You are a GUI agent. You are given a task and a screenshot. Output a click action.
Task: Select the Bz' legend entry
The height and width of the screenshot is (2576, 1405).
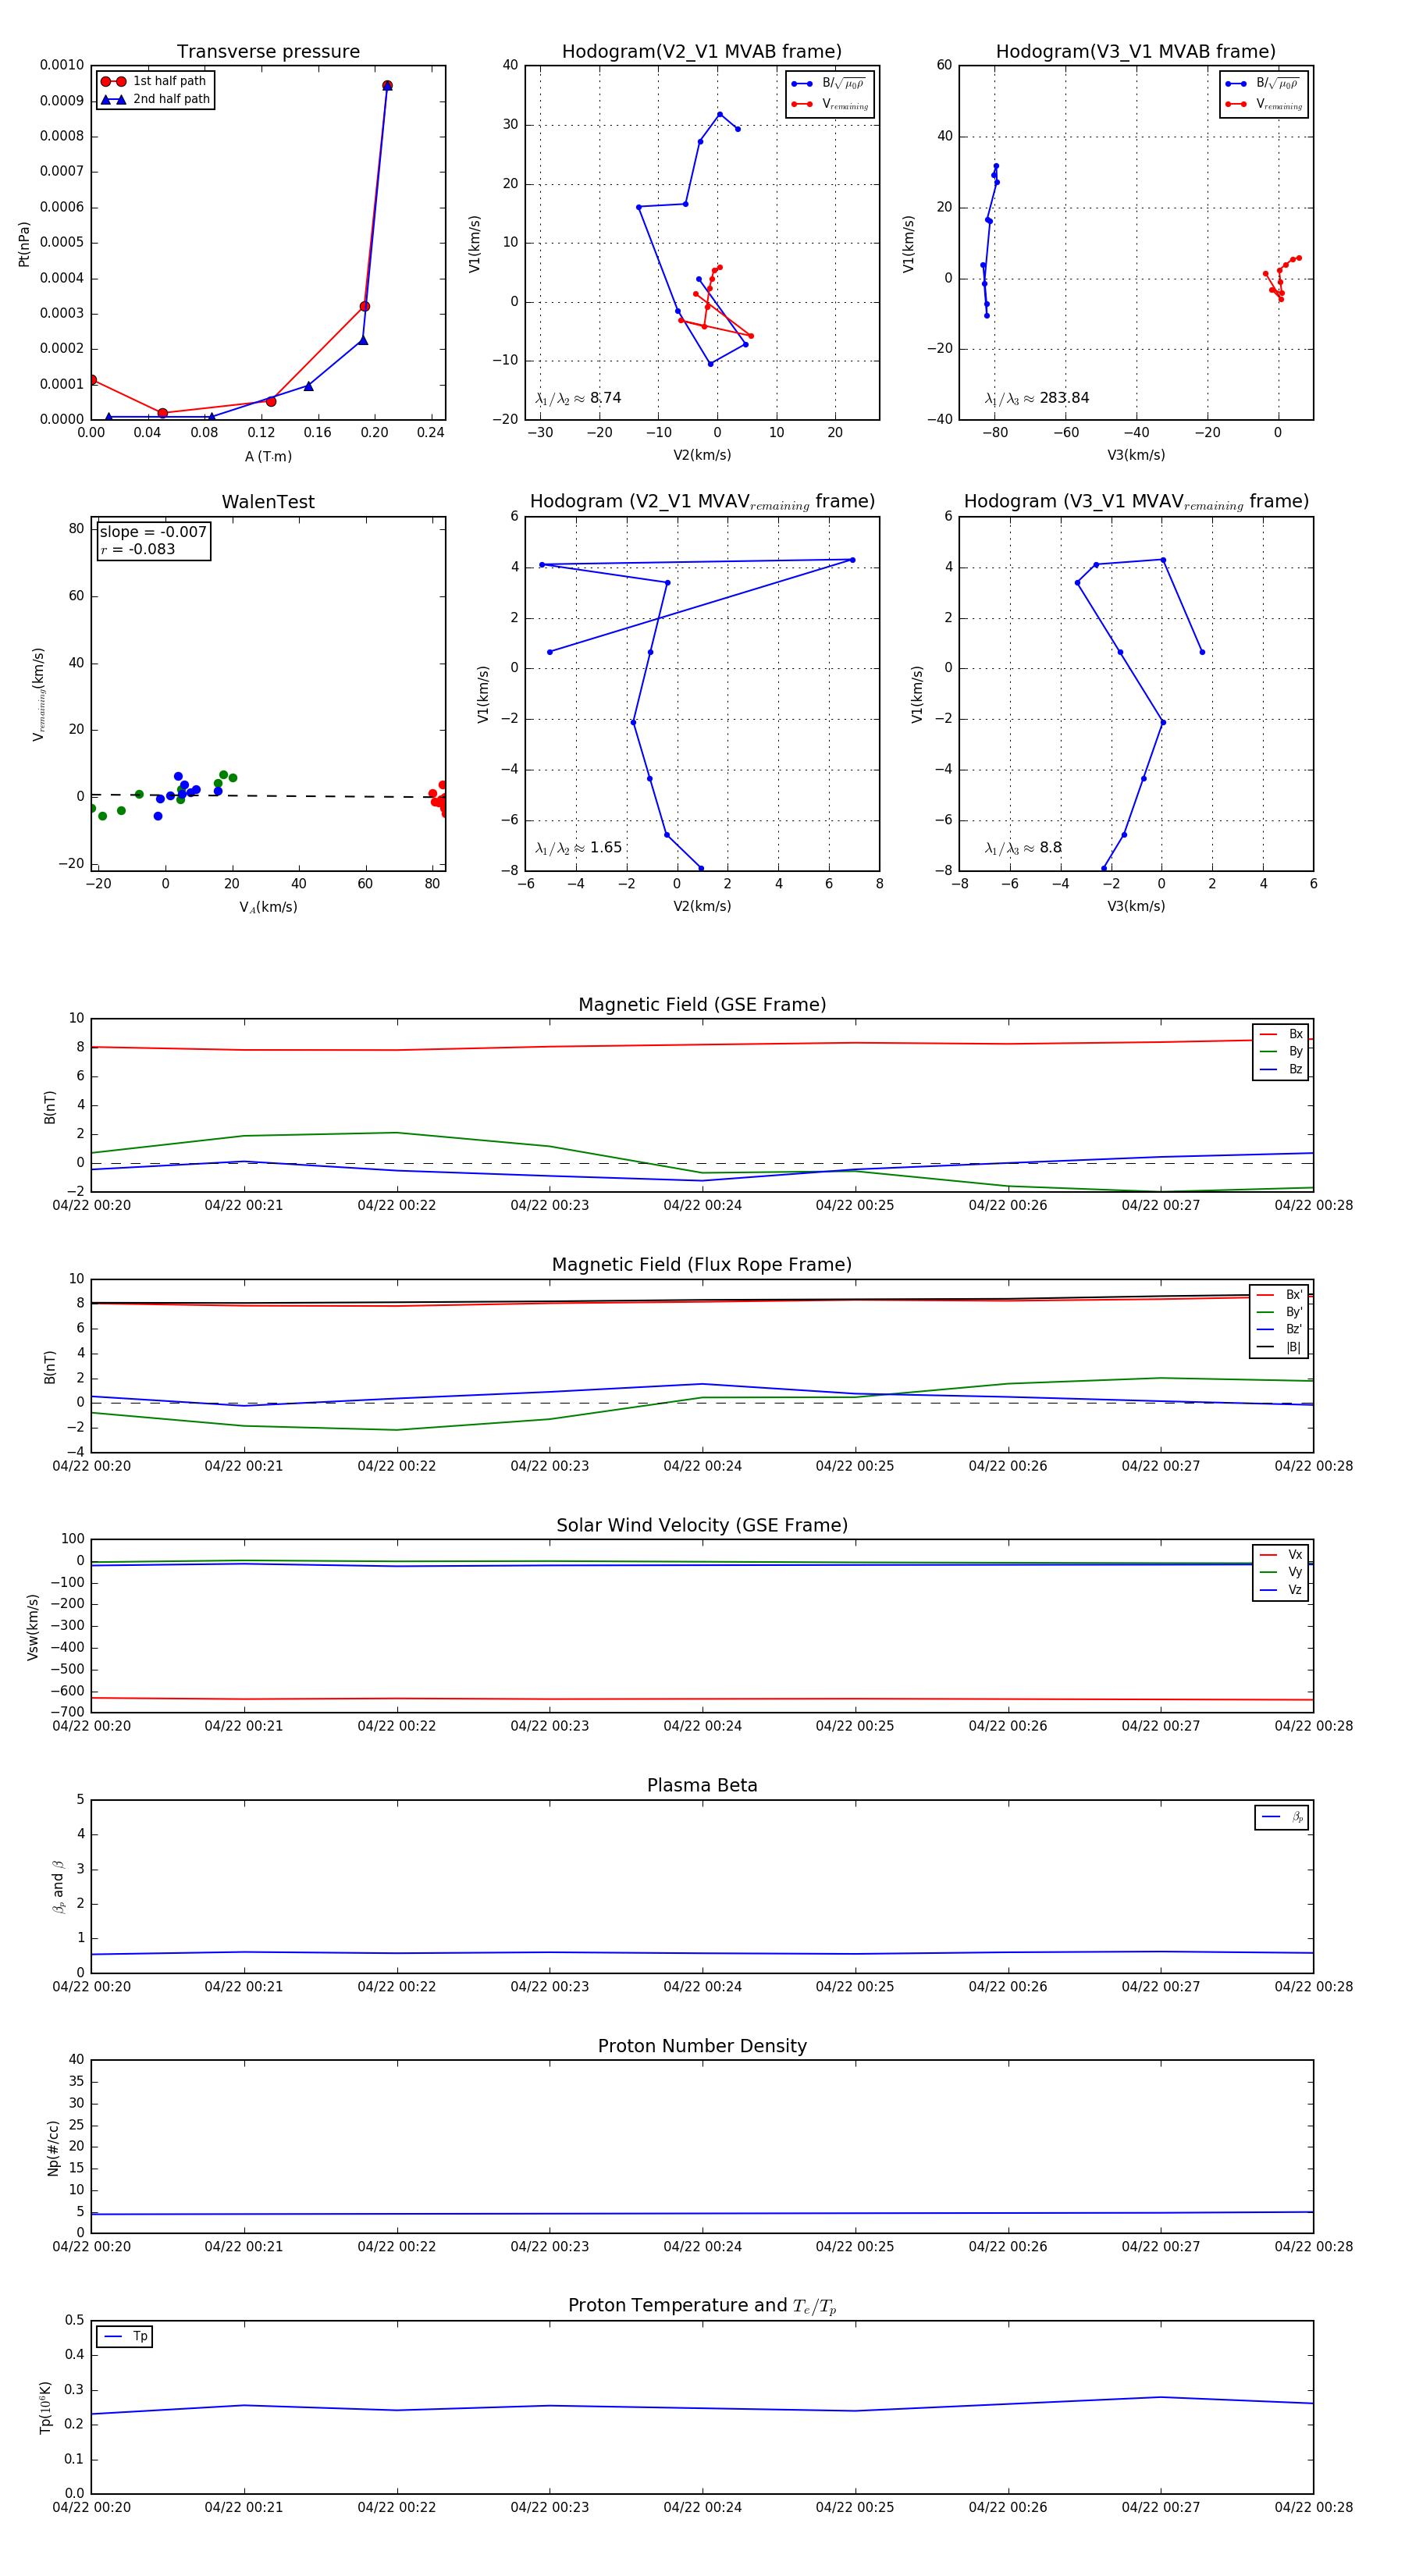pyautogui.click(x=1280, y=1329)
